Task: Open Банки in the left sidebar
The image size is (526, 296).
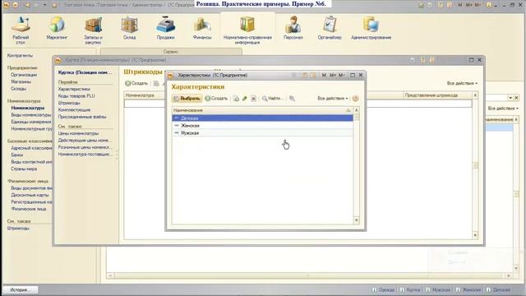Action: [x=16, y=155]
